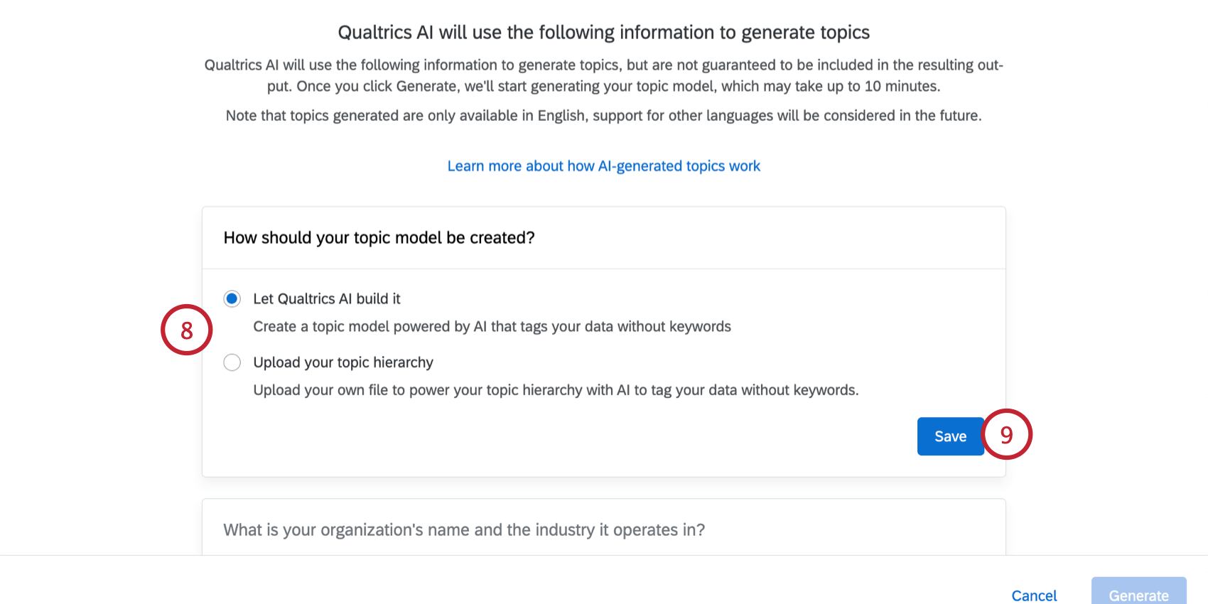Expand the organization's name and industry section
Screen dimensions: 1208x604
(x=463, y=530)
